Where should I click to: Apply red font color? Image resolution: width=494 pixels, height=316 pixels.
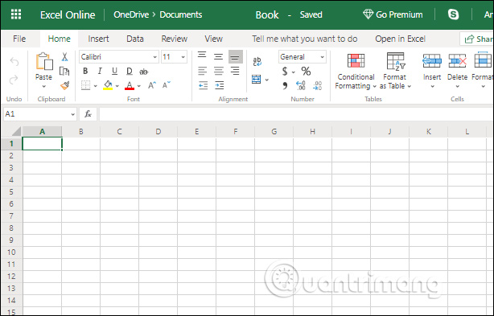pos(130,85)
